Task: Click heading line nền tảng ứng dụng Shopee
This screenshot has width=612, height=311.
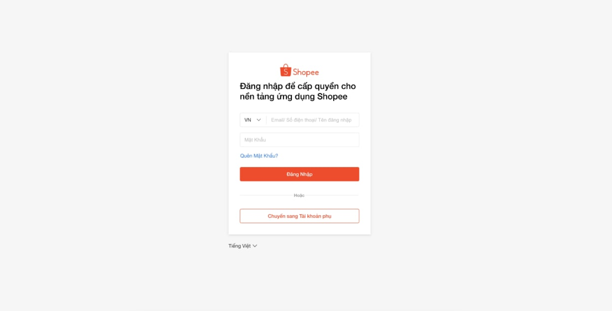Action: (x=293, y=96)
